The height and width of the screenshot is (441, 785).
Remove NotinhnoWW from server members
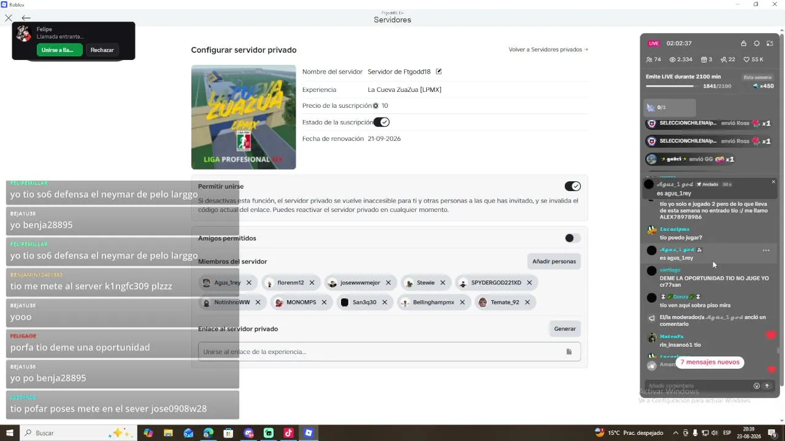[x=258, y=303]
